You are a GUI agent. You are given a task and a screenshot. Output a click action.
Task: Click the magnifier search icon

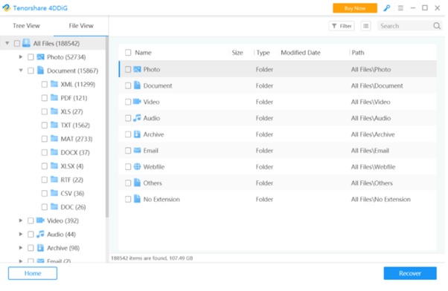(x=437, y=26)
